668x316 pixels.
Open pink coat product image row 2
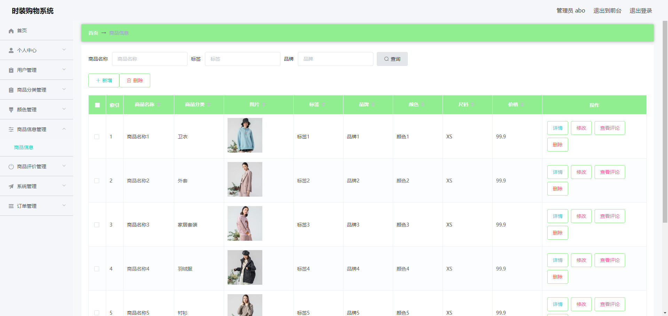(245, 179)
